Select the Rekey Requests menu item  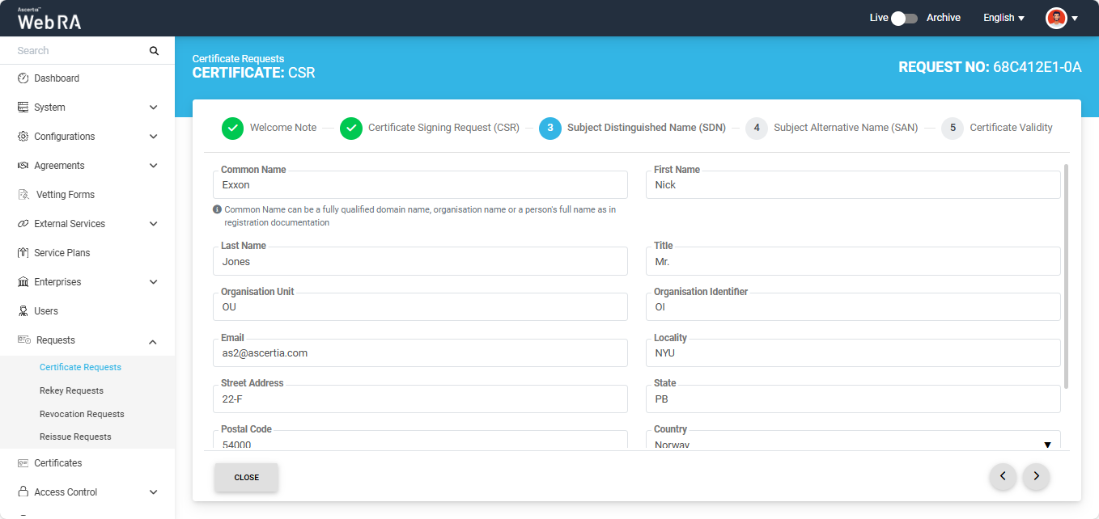(71, 390)
